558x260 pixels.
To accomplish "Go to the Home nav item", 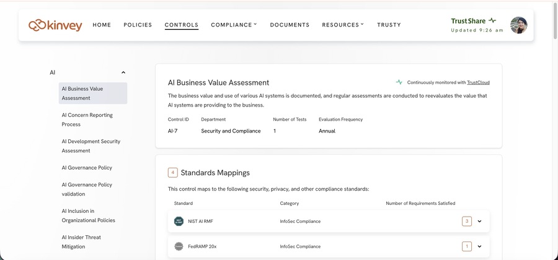I will 102,25.
